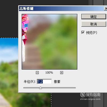Close the 高斯模糊 dialog with X
The image size is (107, 107).
coord(106,9)
